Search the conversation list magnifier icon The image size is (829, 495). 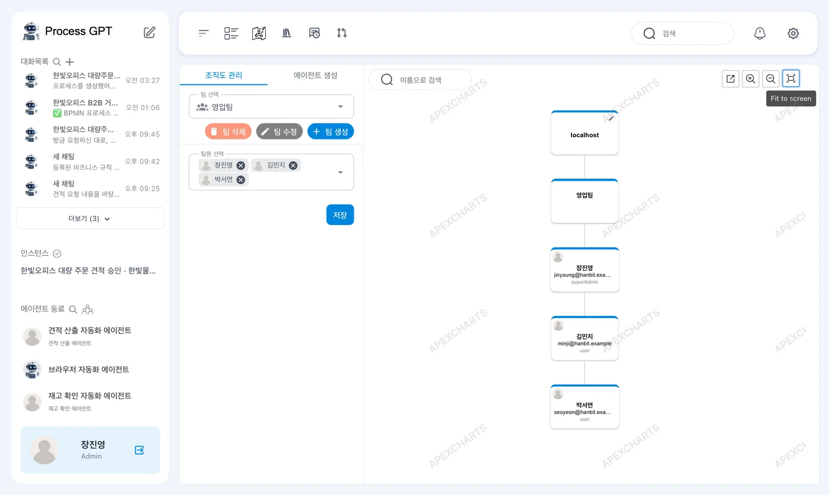[x=57, y=62]
